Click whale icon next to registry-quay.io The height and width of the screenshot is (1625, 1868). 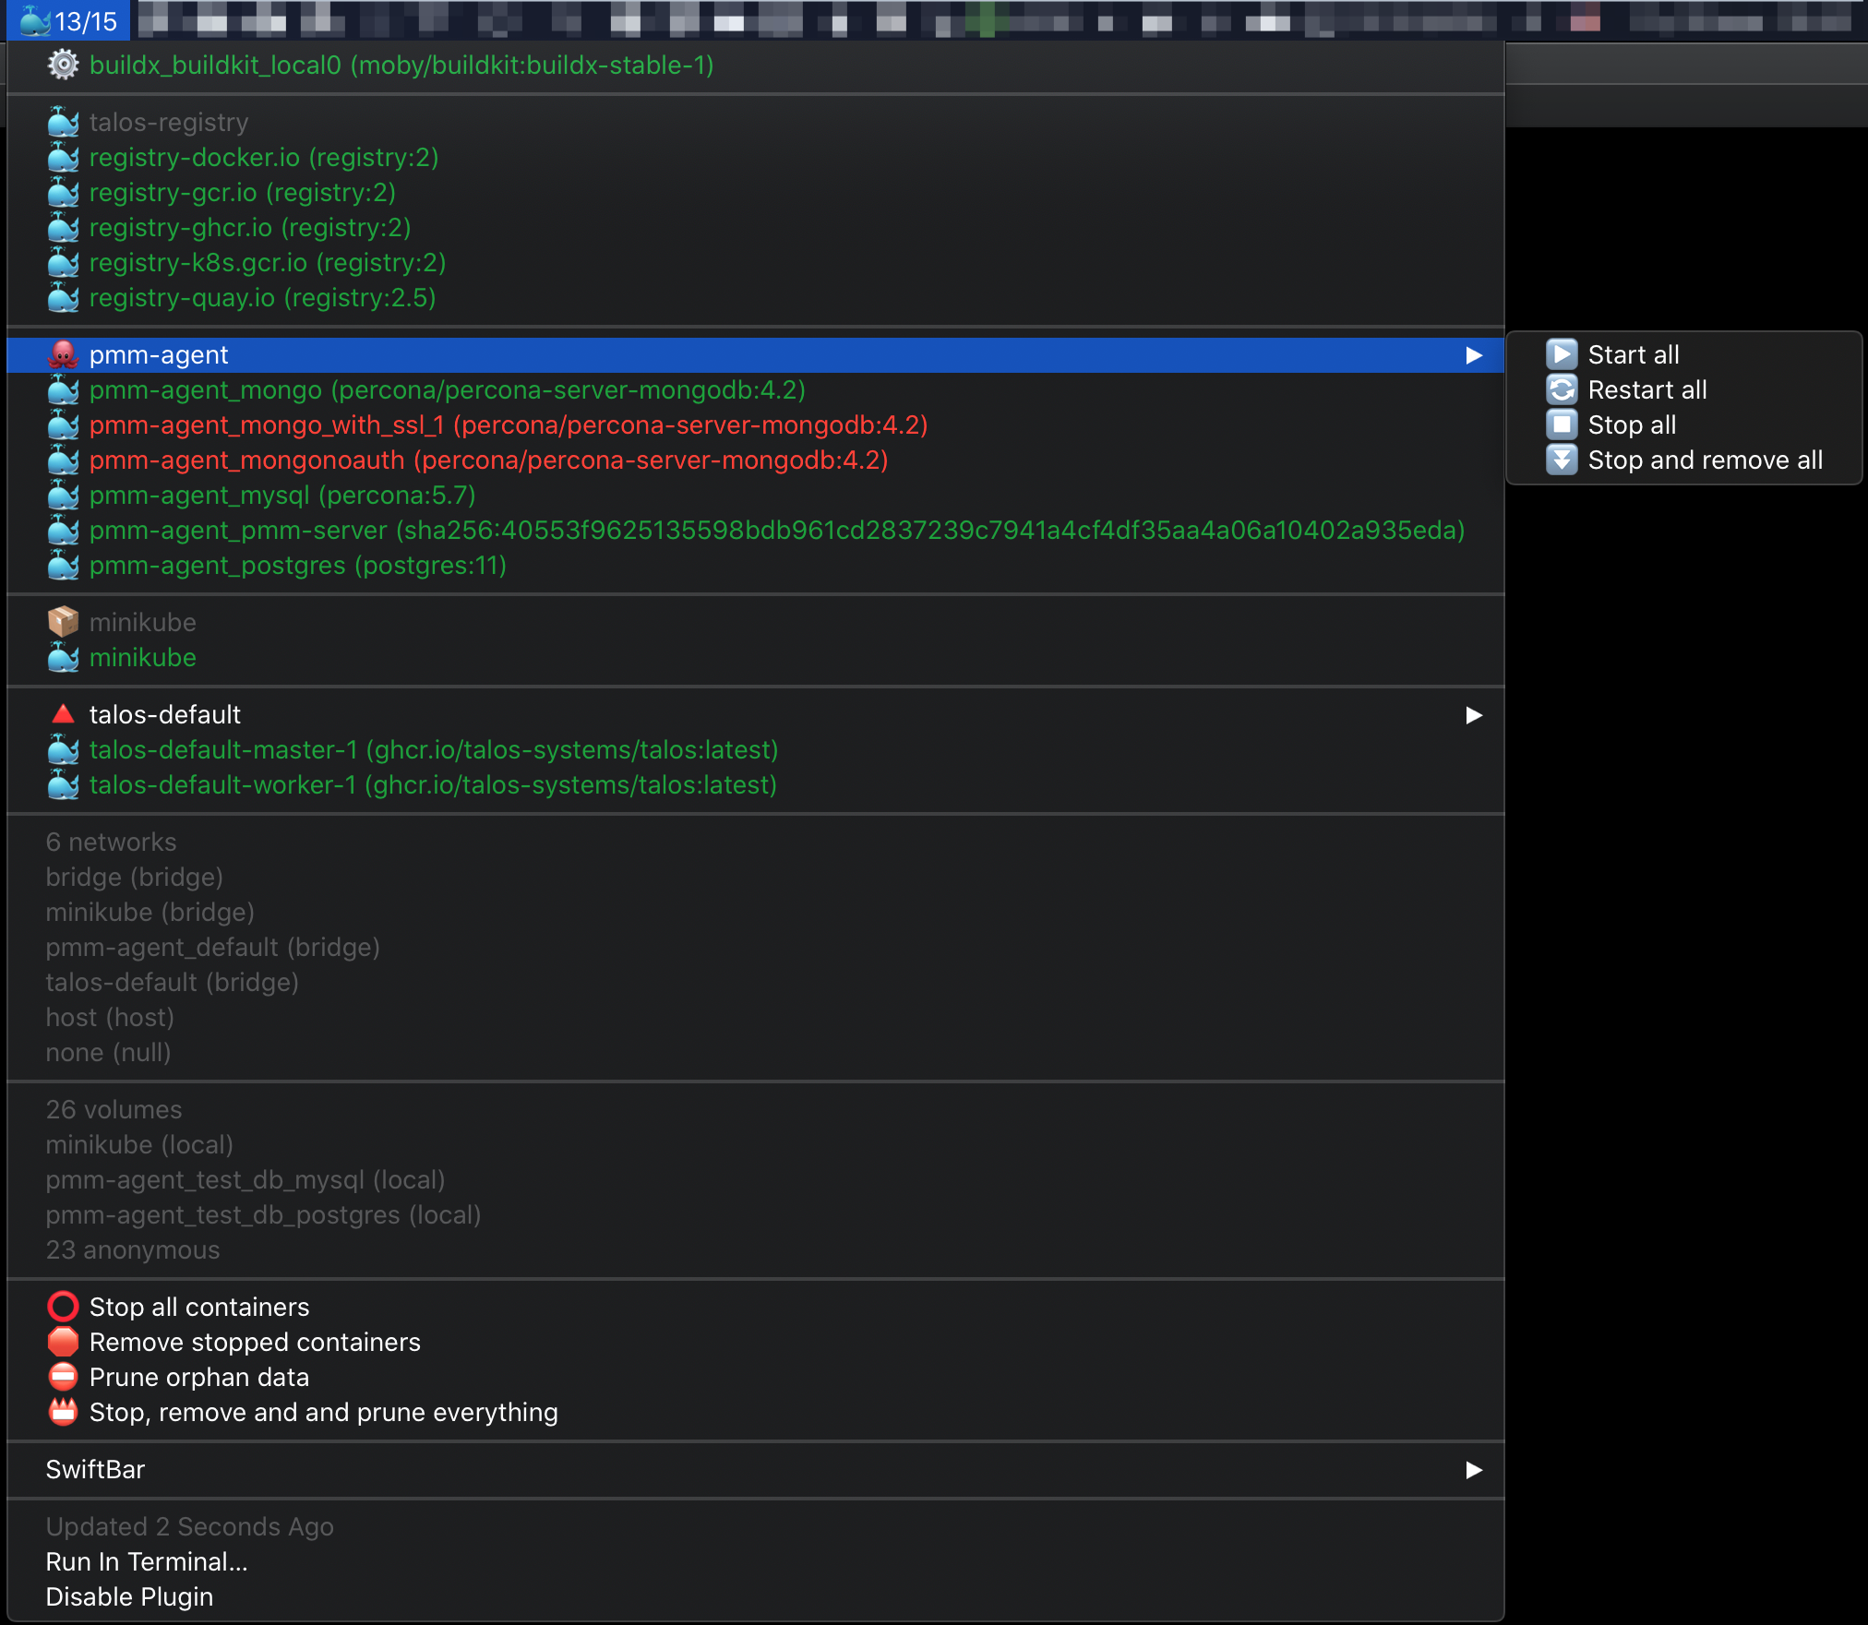(x=63, y=298)
